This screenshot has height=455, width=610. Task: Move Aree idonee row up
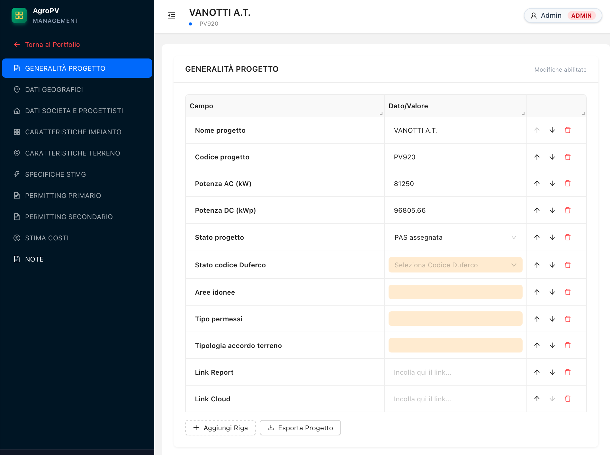(x=537, y=292)
